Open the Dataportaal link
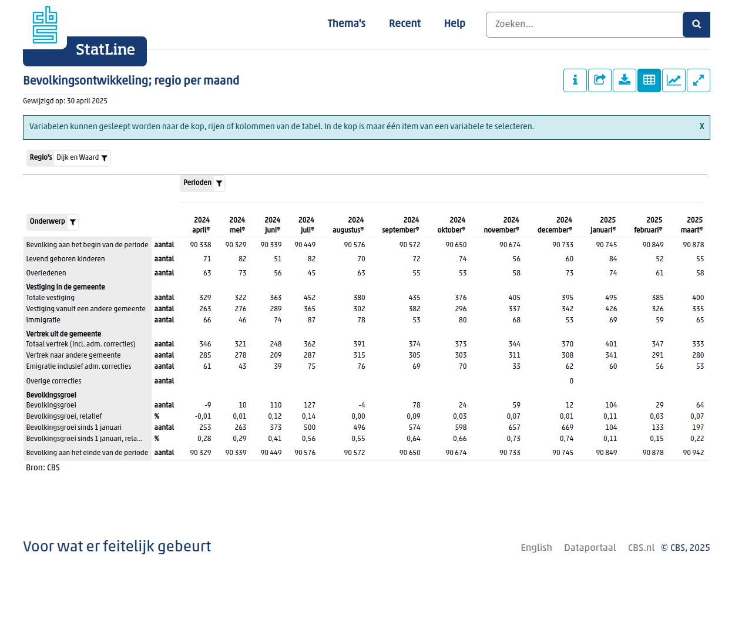The width and height of the screenshot is (752, 633). pyautogui.click(x=590, y=548)
